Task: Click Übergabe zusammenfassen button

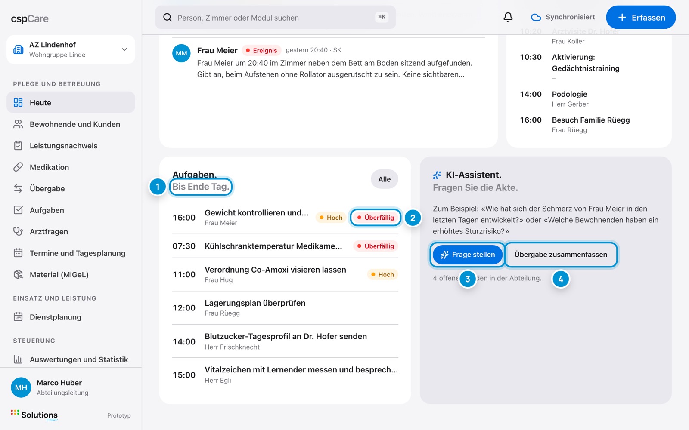Action: pyautogui.click(x=561, y=255)
